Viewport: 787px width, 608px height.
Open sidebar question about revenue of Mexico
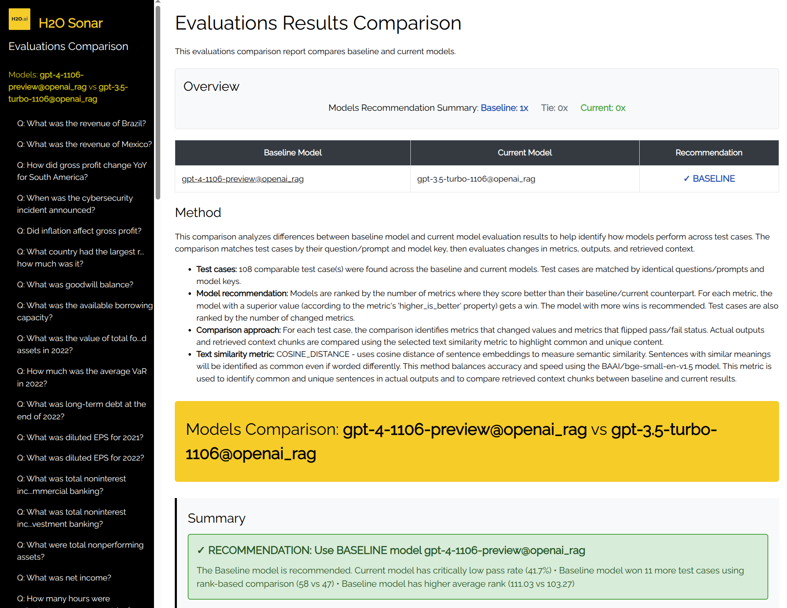point(84,144)
